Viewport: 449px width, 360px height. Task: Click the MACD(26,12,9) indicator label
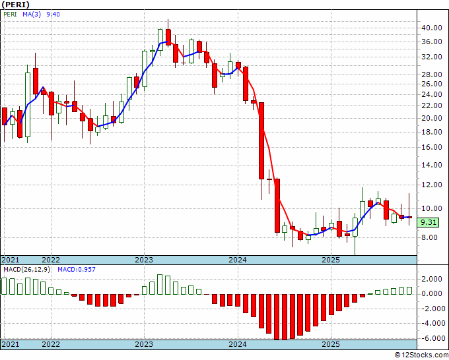pos(26,270)
